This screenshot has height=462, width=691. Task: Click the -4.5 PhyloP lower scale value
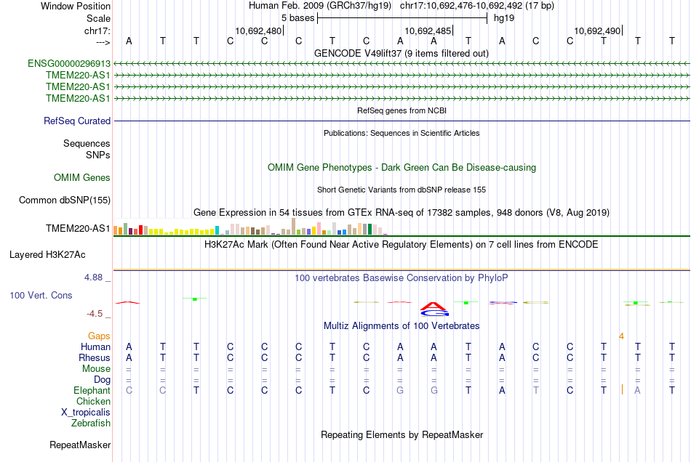pos(95,314)
